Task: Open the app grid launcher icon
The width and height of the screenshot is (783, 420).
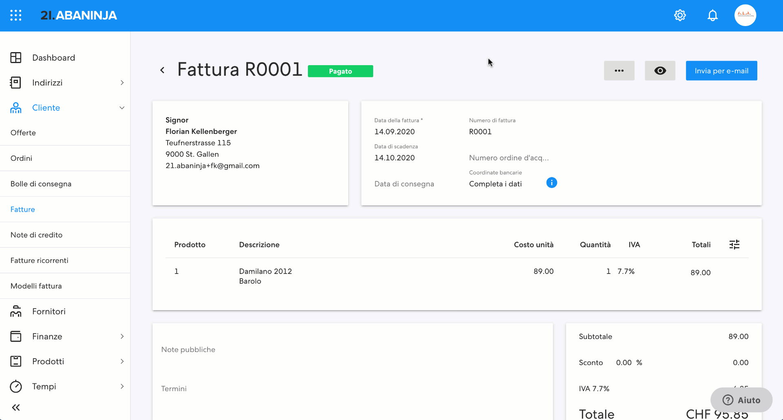Action: [x=16, y=15]
